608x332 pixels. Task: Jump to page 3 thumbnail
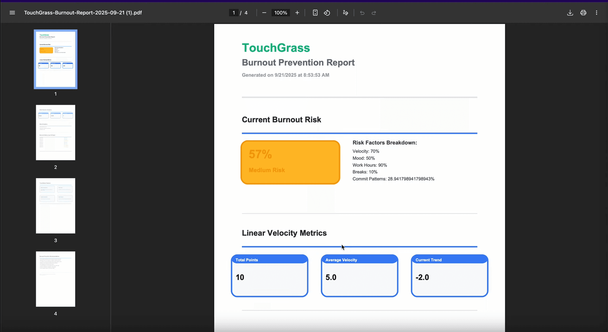click(56, 206)
